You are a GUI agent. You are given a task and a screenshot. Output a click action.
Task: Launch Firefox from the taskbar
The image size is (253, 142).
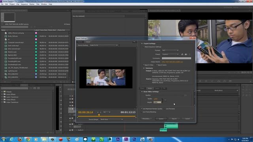[20, 139]
